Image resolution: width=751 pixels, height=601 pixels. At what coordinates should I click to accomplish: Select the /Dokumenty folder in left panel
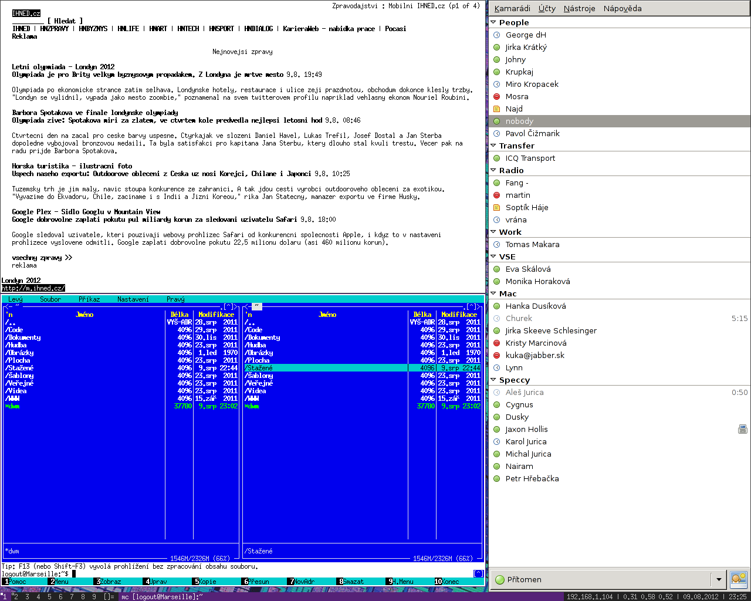click(23, 337)
